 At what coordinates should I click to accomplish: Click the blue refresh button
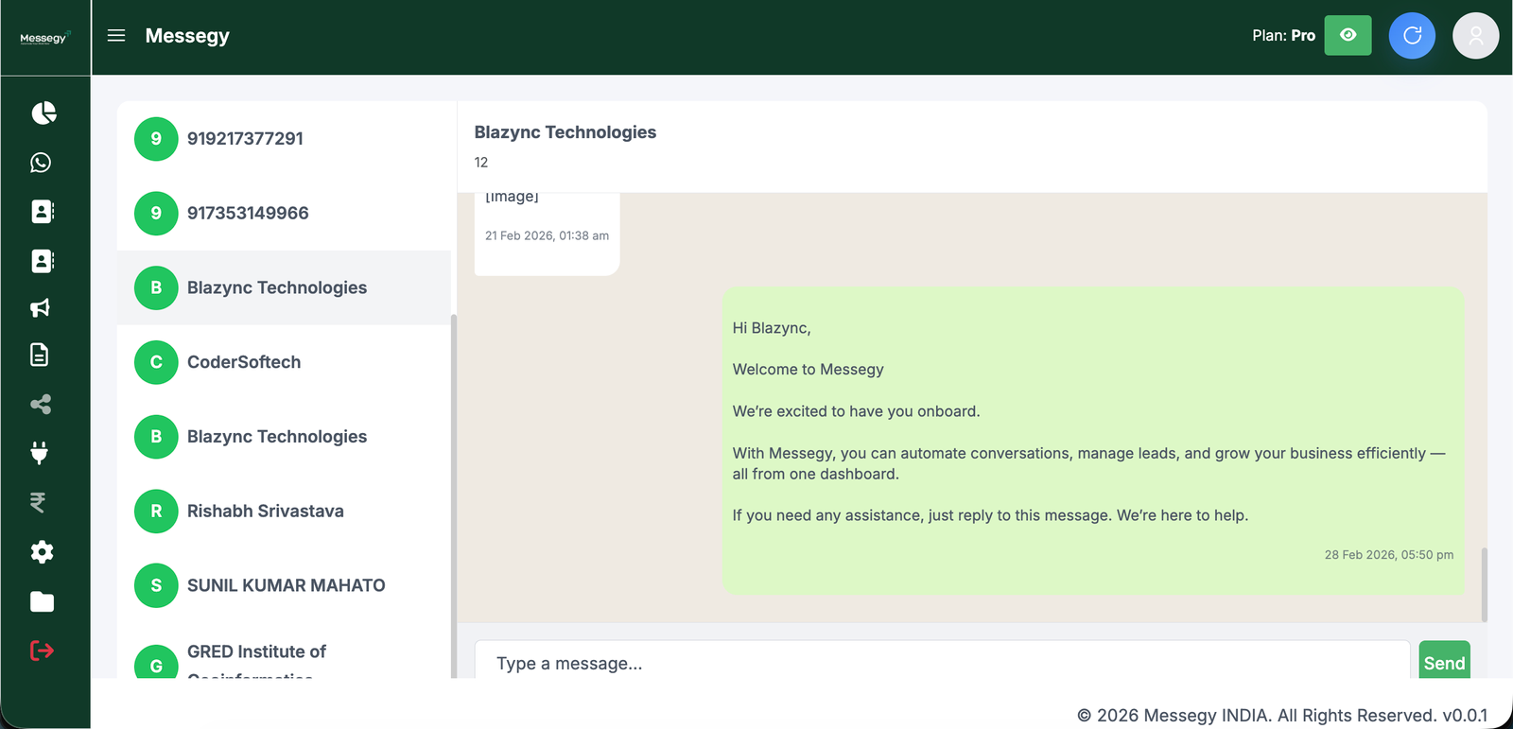[1412, 35]
